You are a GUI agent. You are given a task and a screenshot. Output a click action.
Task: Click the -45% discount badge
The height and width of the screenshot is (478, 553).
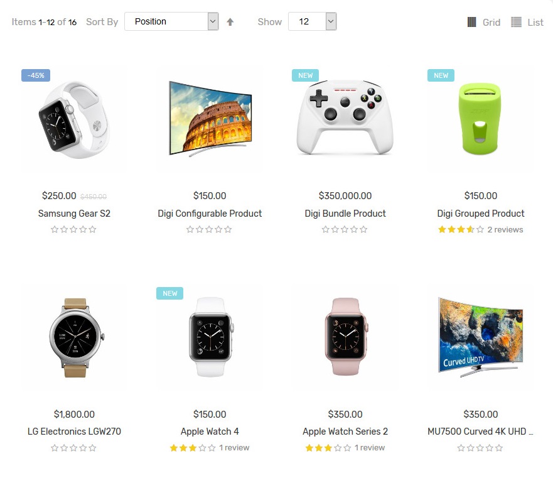[x=36, y=75]
